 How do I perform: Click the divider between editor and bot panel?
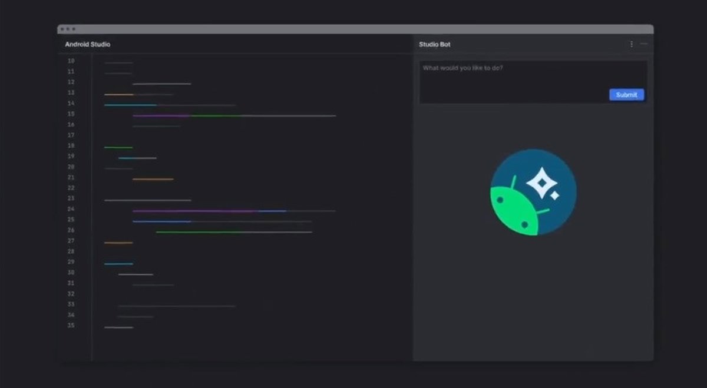(414, 206)
